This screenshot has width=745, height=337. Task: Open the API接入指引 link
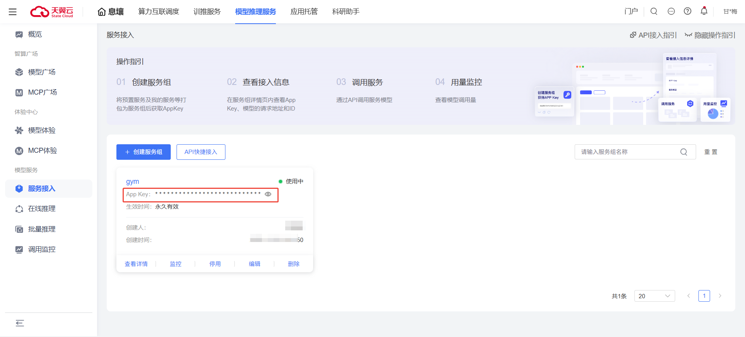(653, 35)
